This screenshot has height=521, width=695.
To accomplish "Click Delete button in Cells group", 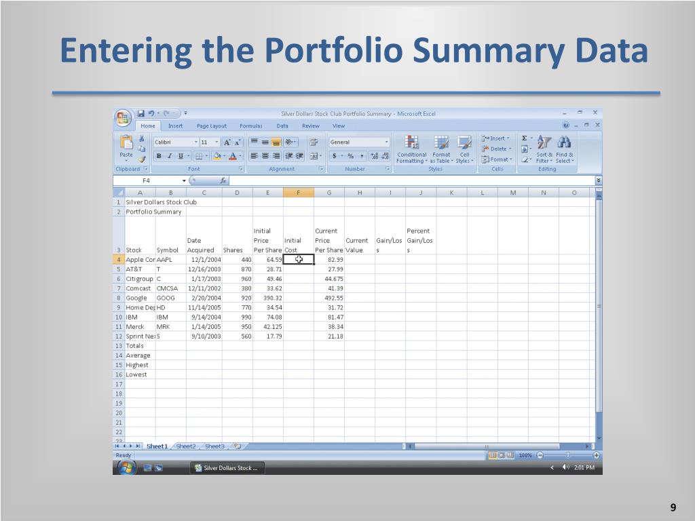I will [497, 149].
